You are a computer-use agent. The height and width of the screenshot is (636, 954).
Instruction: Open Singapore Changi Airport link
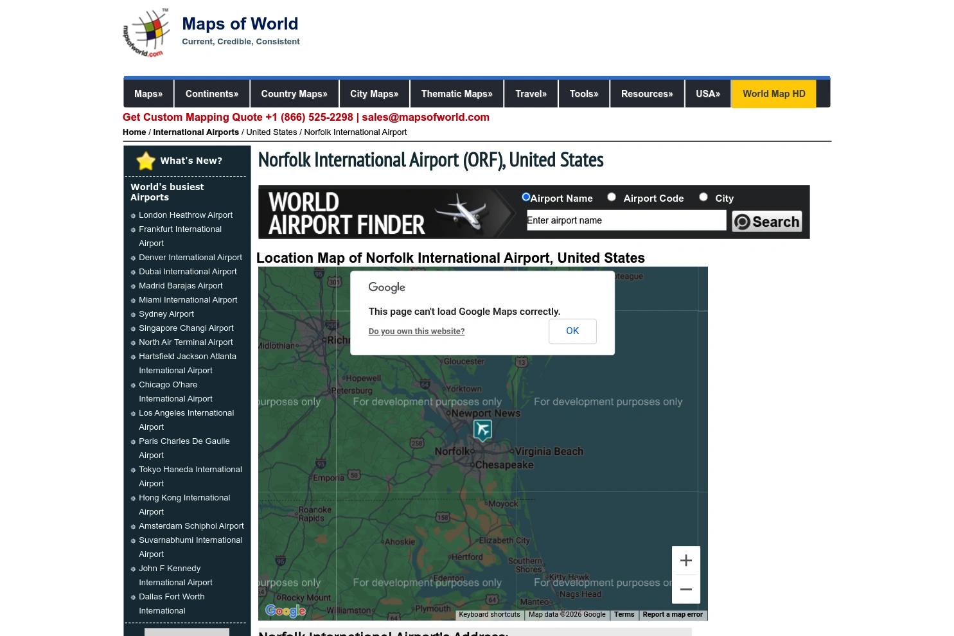(x=186, y=328)
